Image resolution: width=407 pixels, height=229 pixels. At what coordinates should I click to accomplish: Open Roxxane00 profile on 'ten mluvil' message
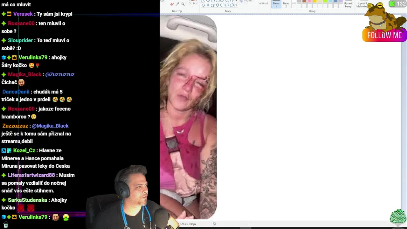(x=21, y=24)
